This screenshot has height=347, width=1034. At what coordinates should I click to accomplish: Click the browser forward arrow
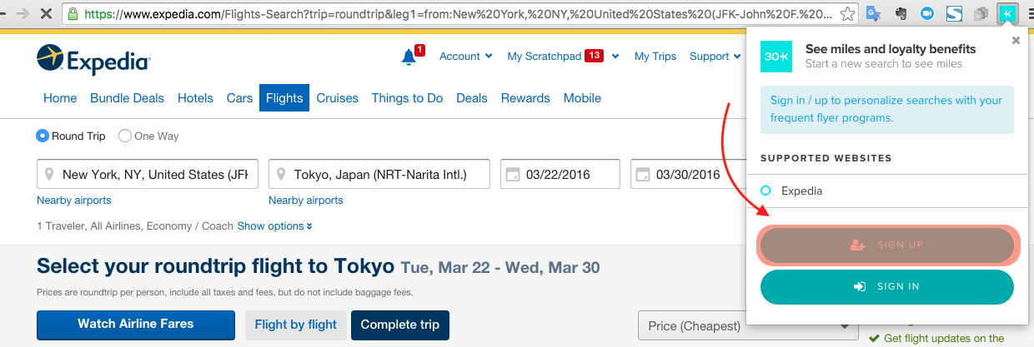tap(23, 14)
